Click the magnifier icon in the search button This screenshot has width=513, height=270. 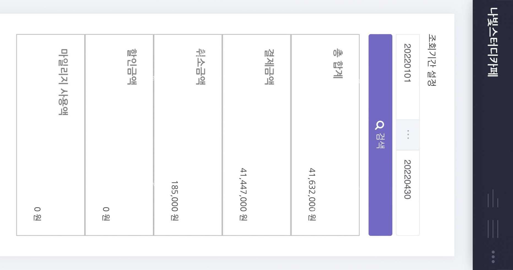[x=380, y=125]
